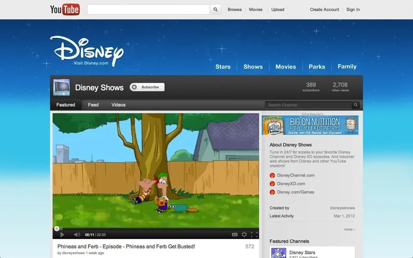
Task: Focus the Search Channel input field
Action: click(309, 105)
